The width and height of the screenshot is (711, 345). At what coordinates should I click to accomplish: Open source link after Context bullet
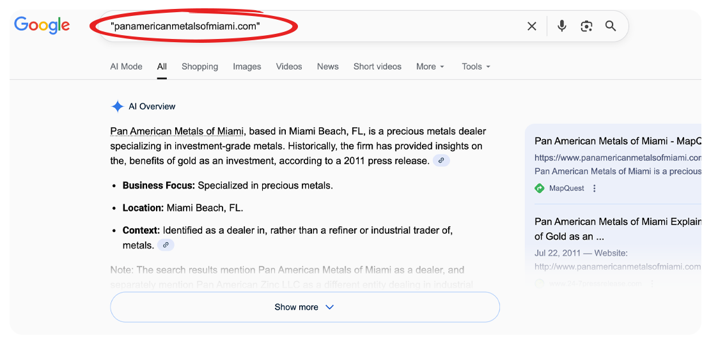[x=166, y=245]
